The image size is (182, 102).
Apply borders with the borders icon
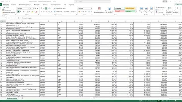pos(28,12)
